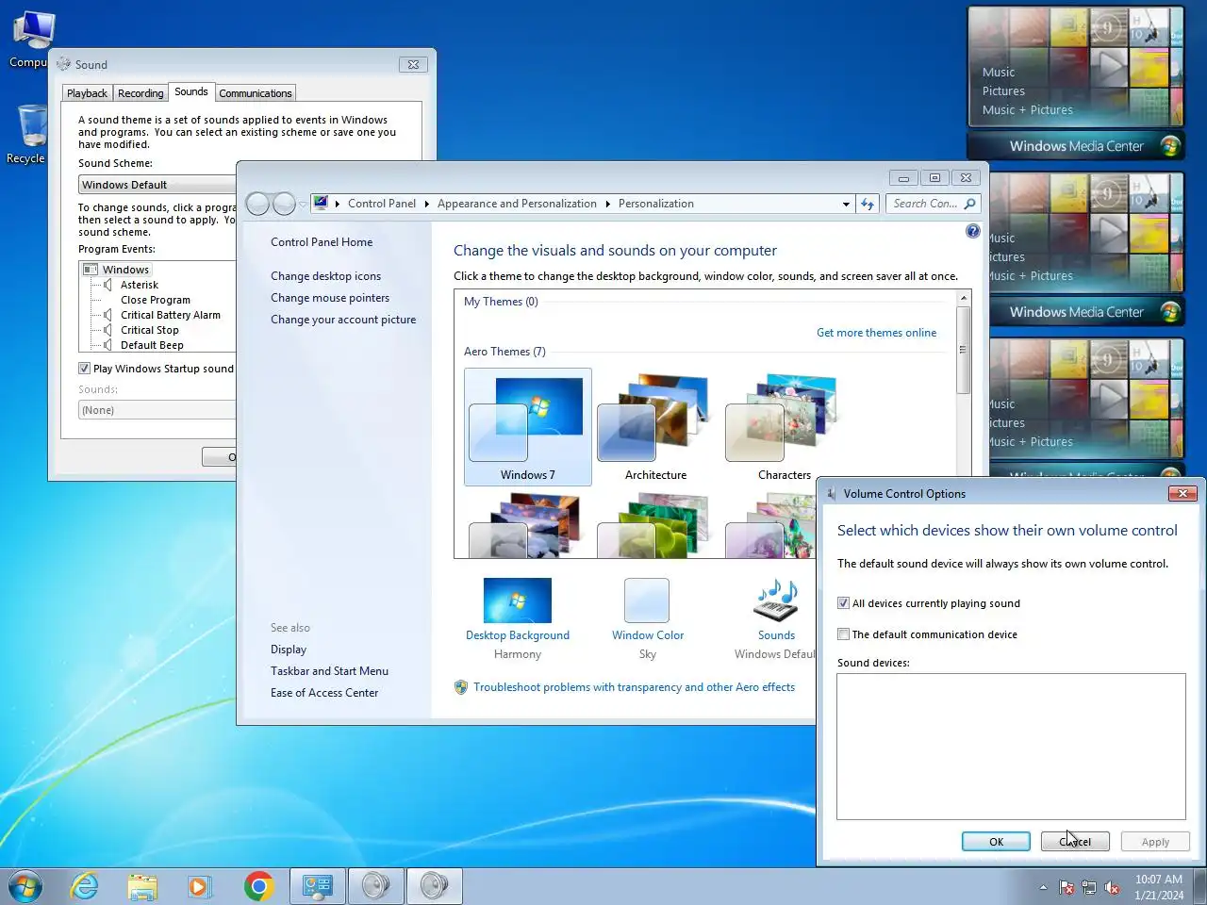Open the Desktop Background icon

(517, 601)
